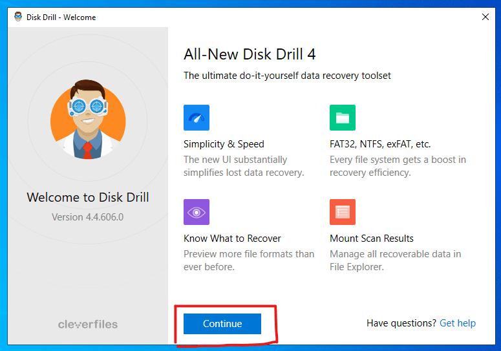Click the "All-New Disk Drill 4" title
Viewport: 501px width, 351px height.
click(250, 54)
